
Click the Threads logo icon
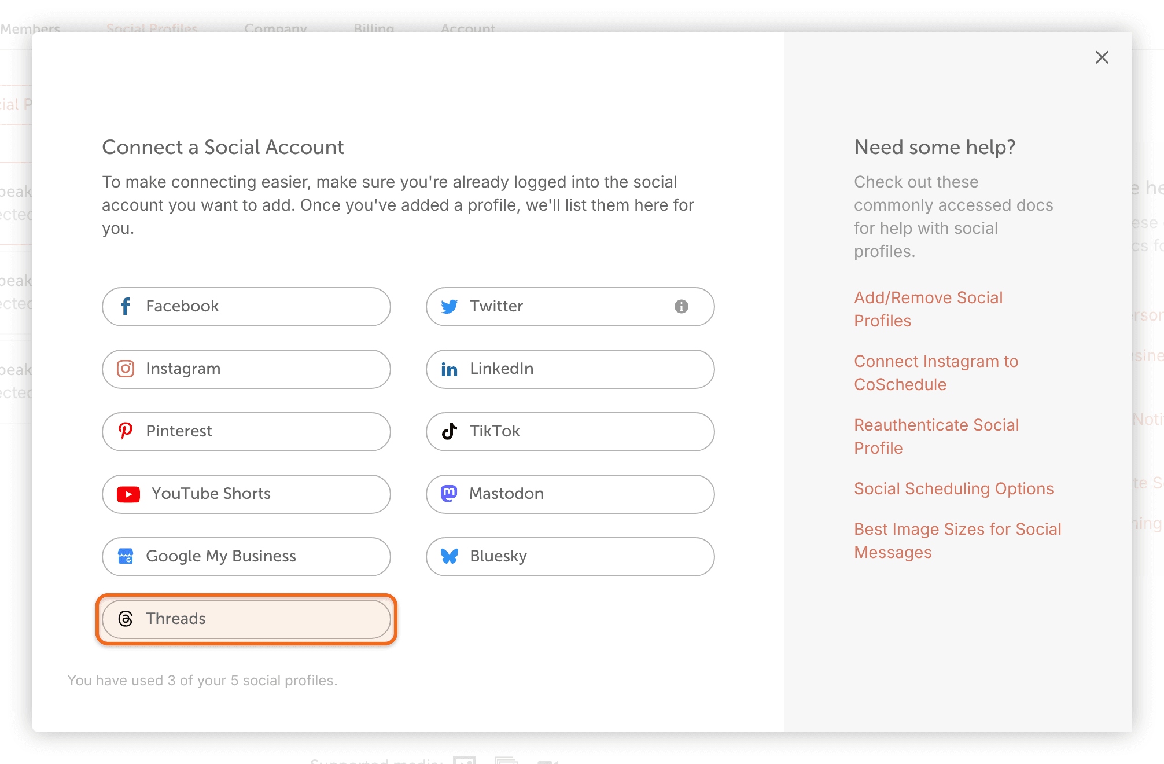(x=126, y=619)
